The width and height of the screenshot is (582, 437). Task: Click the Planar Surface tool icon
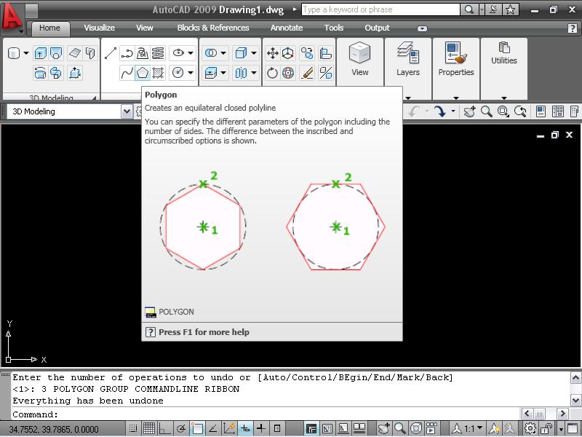pos(75,53)
